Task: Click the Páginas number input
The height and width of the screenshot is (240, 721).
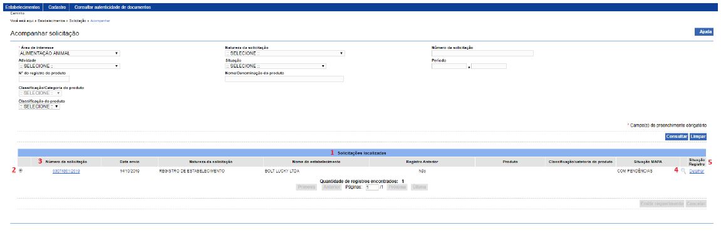Action: coord(372,187)
